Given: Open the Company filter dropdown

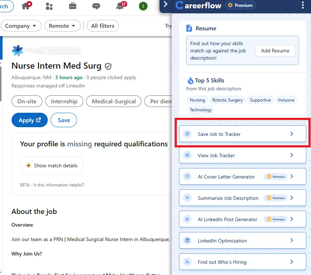Looking at the screenshot, I should click(21, 26).
